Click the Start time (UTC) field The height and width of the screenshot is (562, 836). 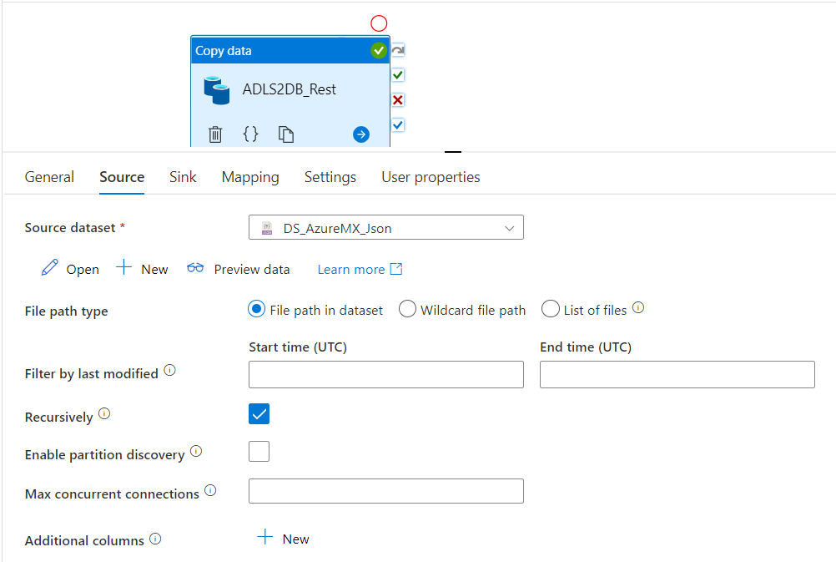tap(386, 374)
